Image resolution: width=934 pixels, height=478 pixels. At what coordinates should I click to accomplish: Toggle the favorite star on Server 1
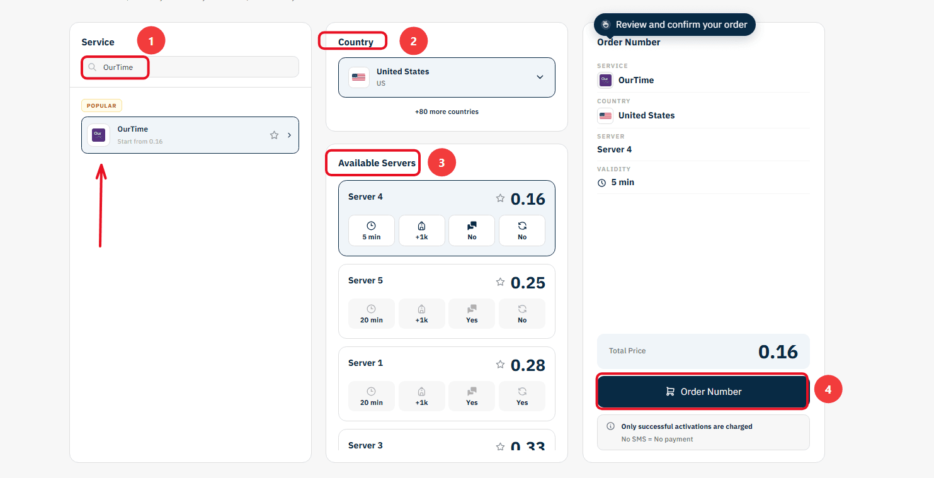click(x=500, y=364)
